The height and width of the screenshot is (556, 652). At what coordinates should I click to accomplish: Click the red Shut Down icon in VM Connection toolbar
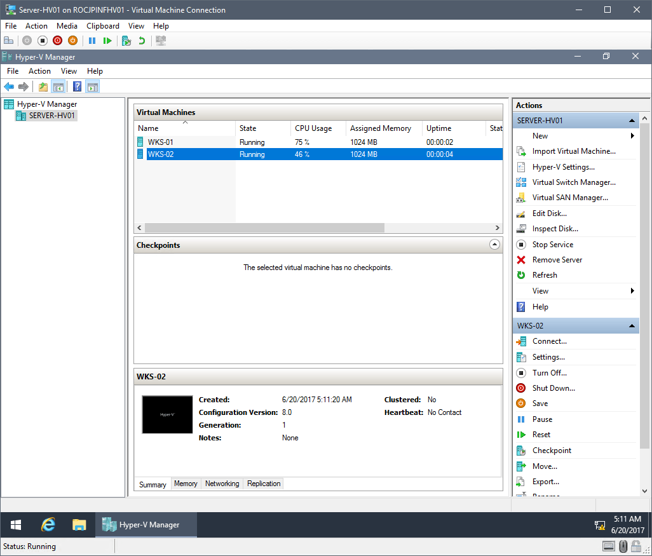[57, 41]
